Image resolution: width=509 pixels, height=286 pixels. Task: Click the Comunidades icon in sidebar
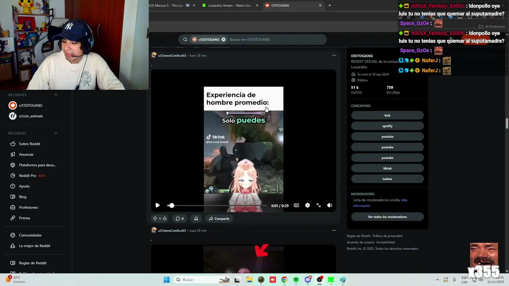click(12, 235)
